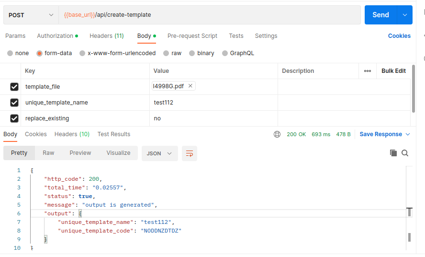This screenshot has height=257, width=425.
Task: Open the Settings tab
Action: point(266,36)
